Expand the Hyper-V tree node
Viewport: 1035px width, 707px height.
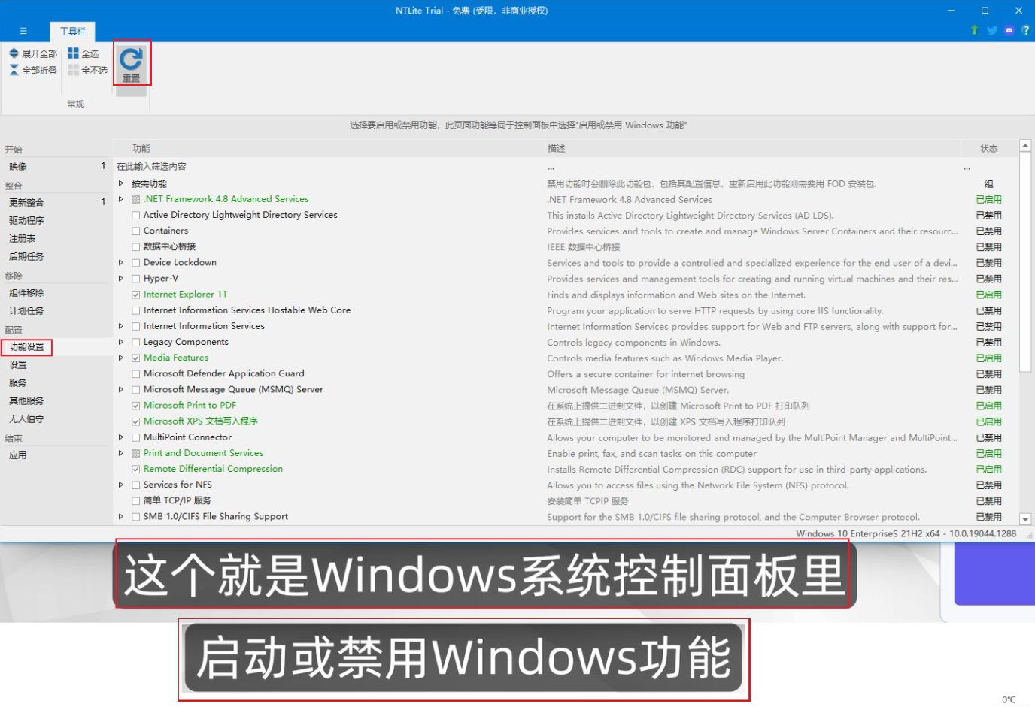pyautogui.click(x=121, y=279)
